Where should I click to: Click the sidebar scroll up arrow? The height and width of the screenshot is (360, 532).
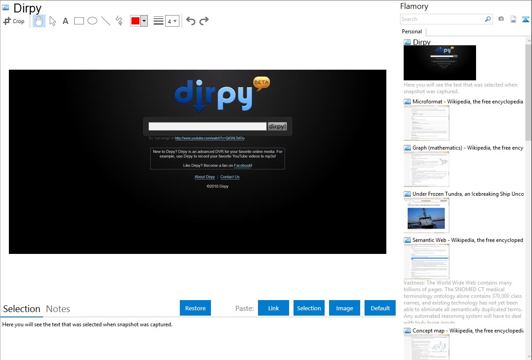coord(528,40)
